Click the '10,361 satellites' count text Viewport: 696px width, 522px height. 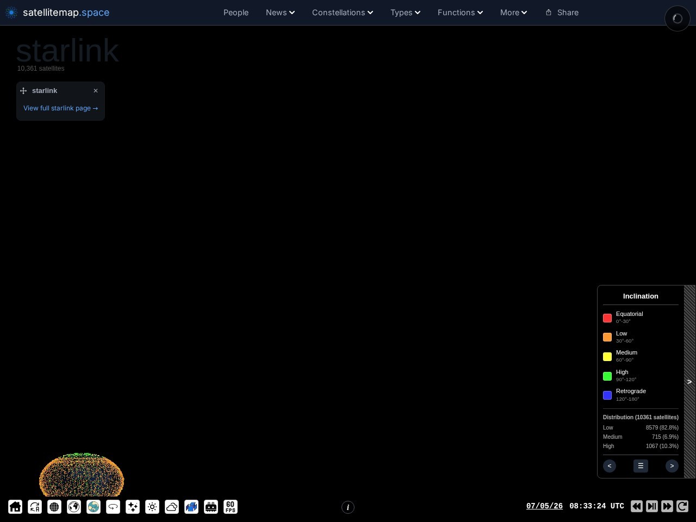pyautogui.click(x=41, y=69)
